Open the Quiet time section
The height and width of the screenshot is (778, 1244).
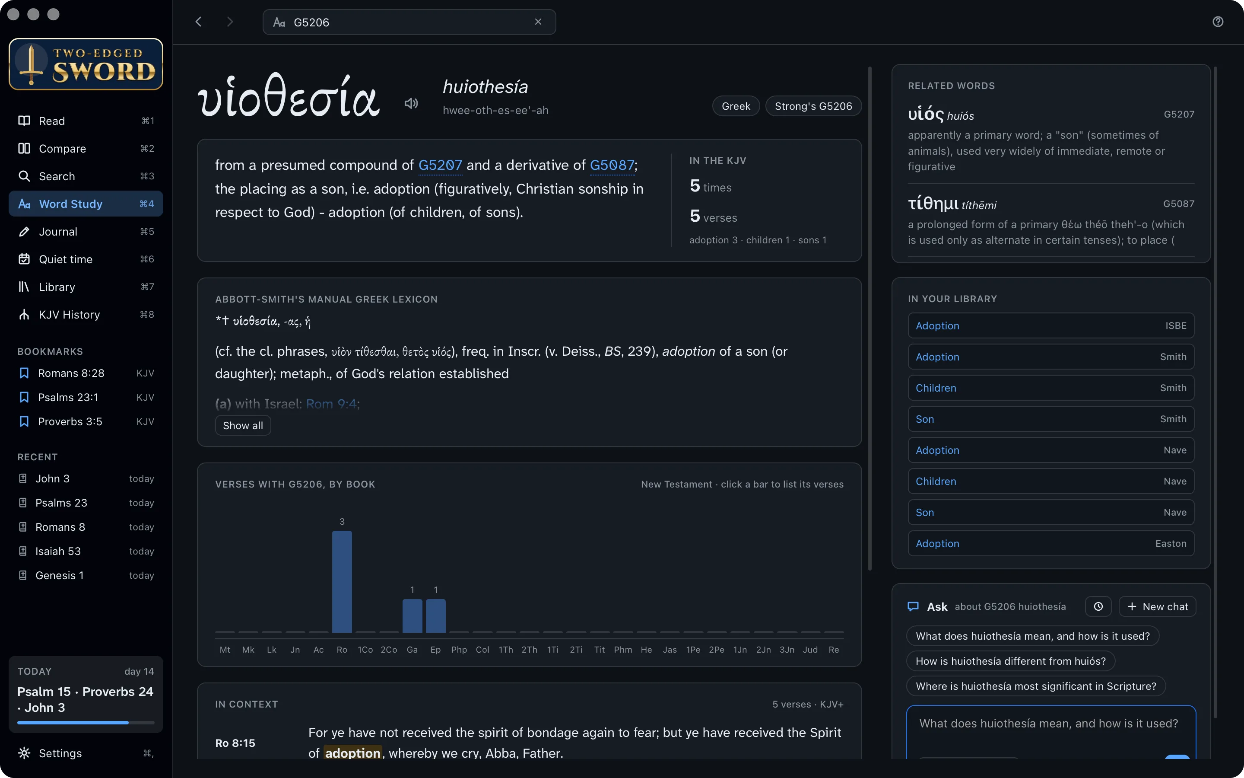pos(86,259)
